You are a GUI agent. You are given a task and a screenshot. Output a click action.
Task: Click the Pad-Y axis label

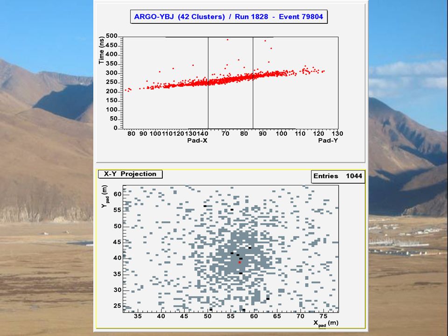tap(328, 140)
